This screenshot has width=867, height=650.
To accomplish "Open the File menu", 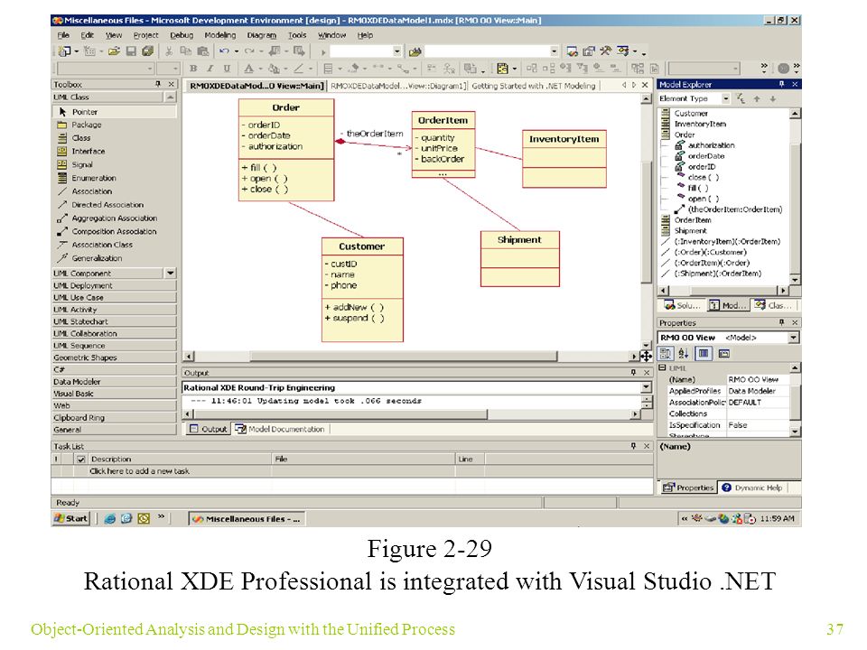I will 63,35.
